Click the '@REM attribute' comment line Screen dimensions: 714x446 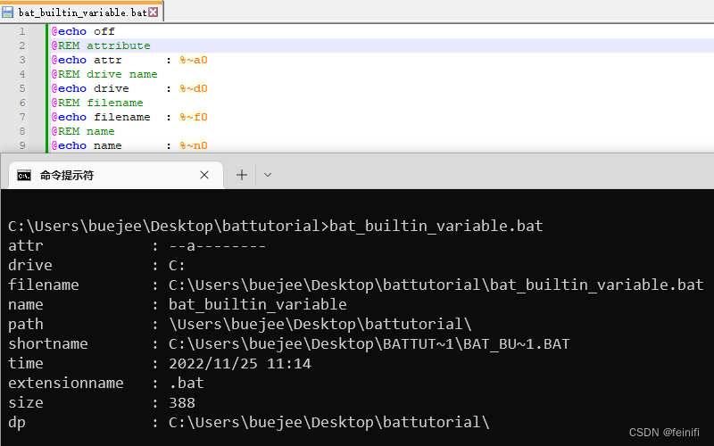[101, 45]
